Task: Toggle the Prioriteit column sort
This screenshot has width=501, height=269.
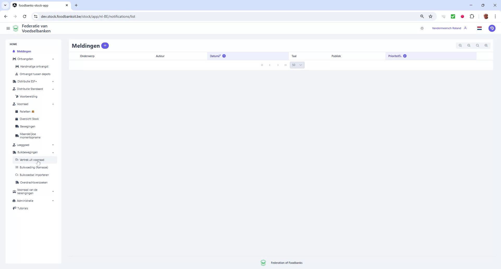Action: pyautogui.click(x=395, y=56)
